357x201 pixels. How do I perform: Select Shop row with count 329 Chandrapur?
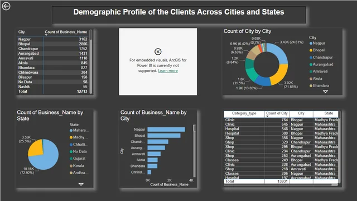point(281,142)
